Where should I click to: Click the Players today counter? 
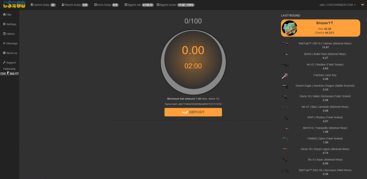[x=75, y=5]
